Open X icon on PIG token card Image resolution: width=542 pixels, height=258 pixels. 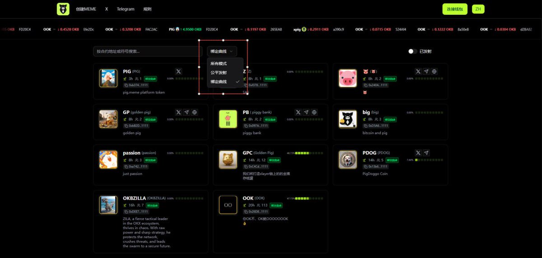point(178,71)
